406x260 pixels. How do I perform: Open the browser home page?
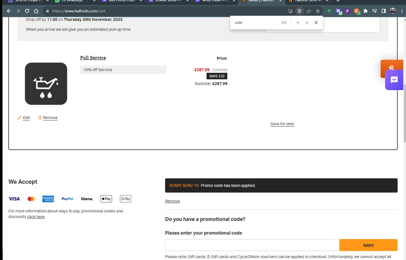coord(36,11)
